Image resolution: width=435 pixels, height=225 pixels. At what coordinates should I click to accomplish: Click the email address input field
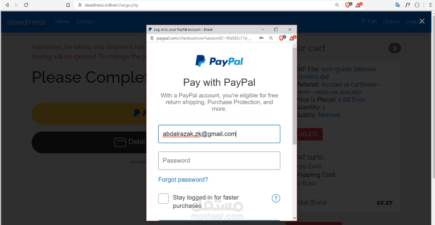[219, 134]
